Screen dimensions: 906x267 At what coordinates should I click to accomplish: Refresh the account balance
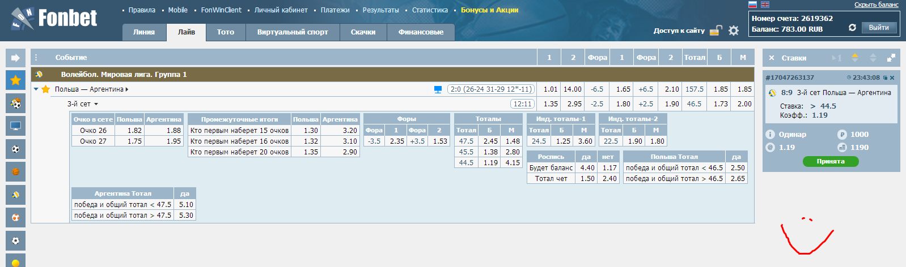point(852,27)
